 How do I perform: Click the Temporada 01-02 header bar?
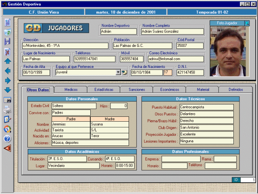coord(212,12)
